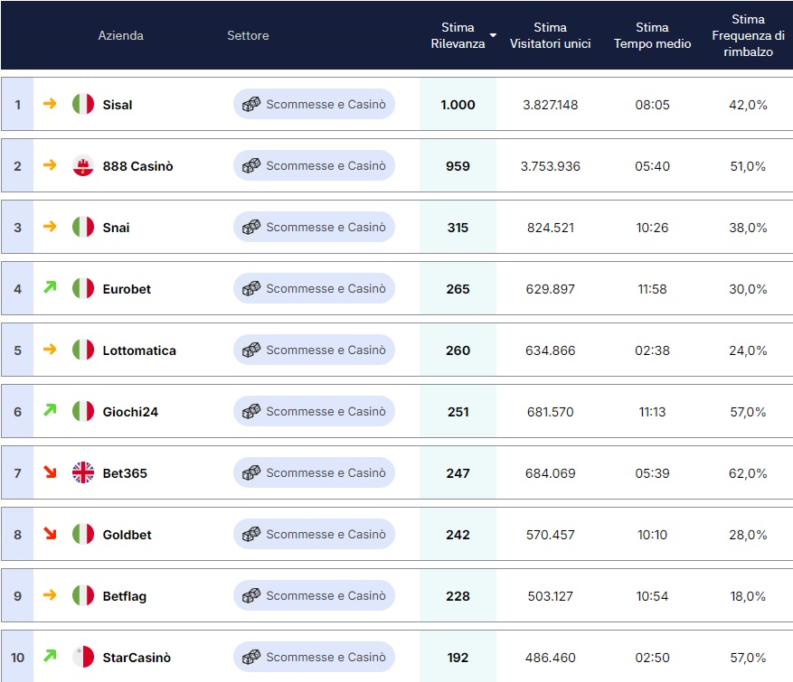Click the dice icon in Sisal's sector tag
Image resolution: width=793 pixels, height=682 pixels.
coord(251,104)
